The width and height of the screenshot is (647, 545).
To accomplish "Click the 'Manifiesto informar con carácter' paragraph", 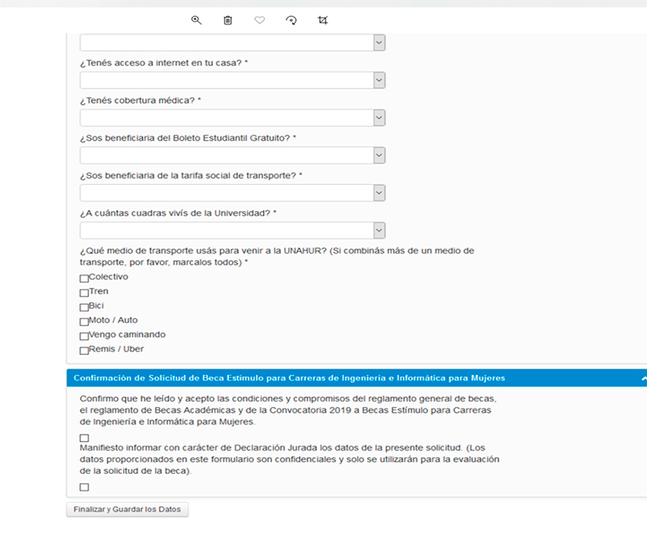I will pyautogui.click(x=289, y=460).
